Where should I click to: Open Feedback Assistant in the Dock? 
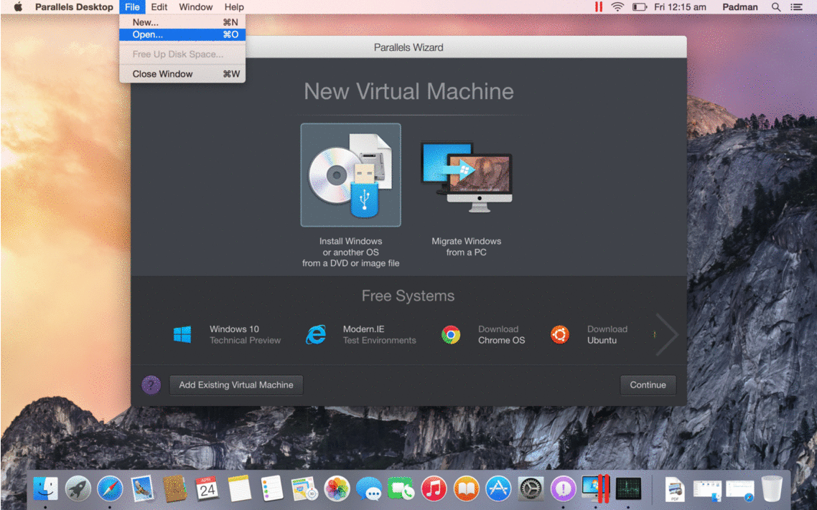pyautogui.click(x=564, y=489)
